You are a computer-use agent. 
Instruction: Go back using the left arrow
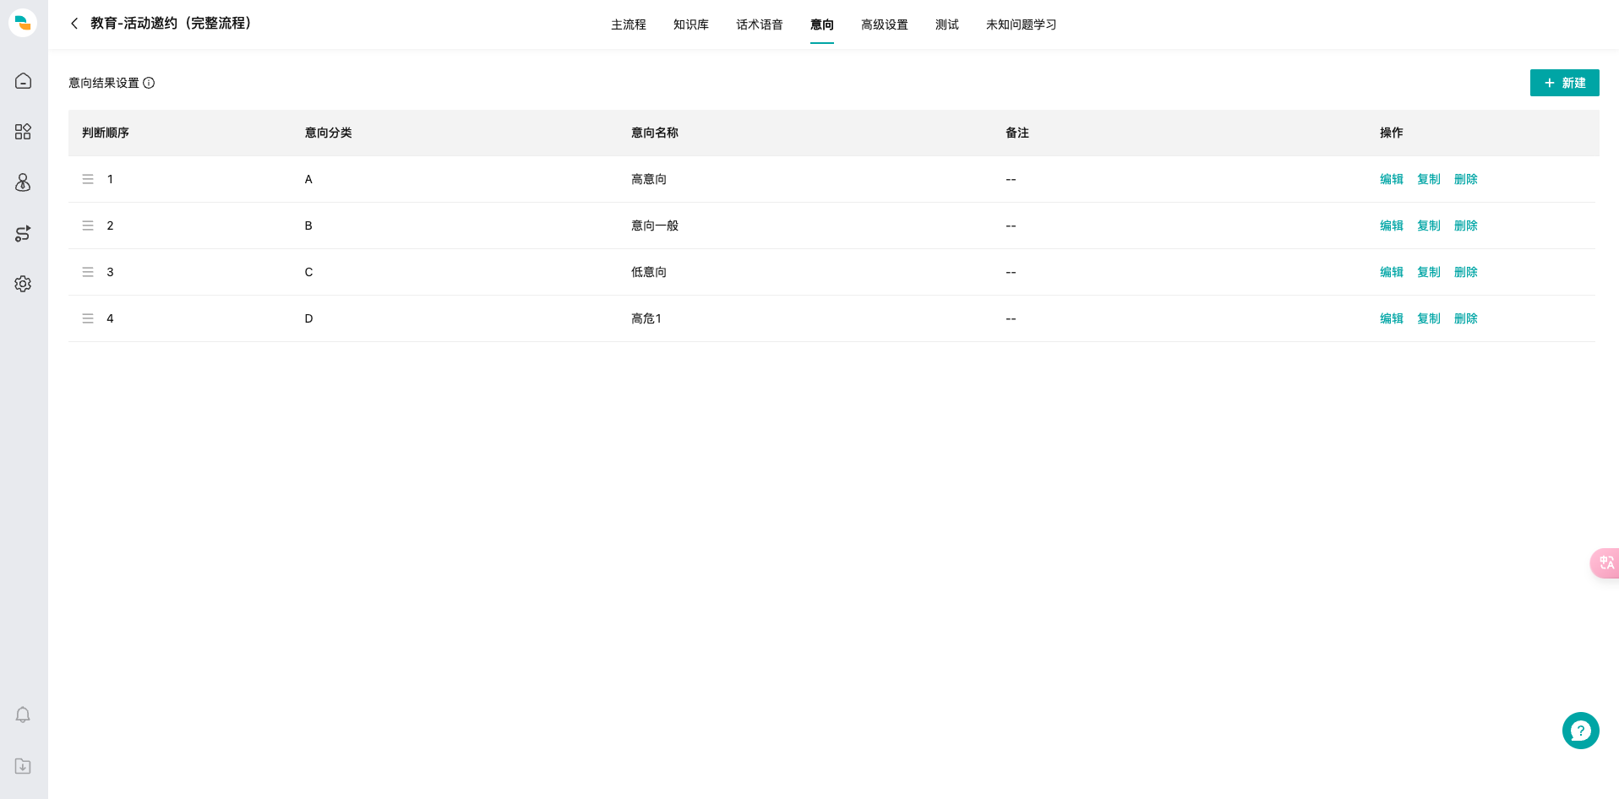74,24
